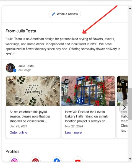Click the vertical scrollbar thumb
This screenshot has height=167, width=132.
[130, 104]
